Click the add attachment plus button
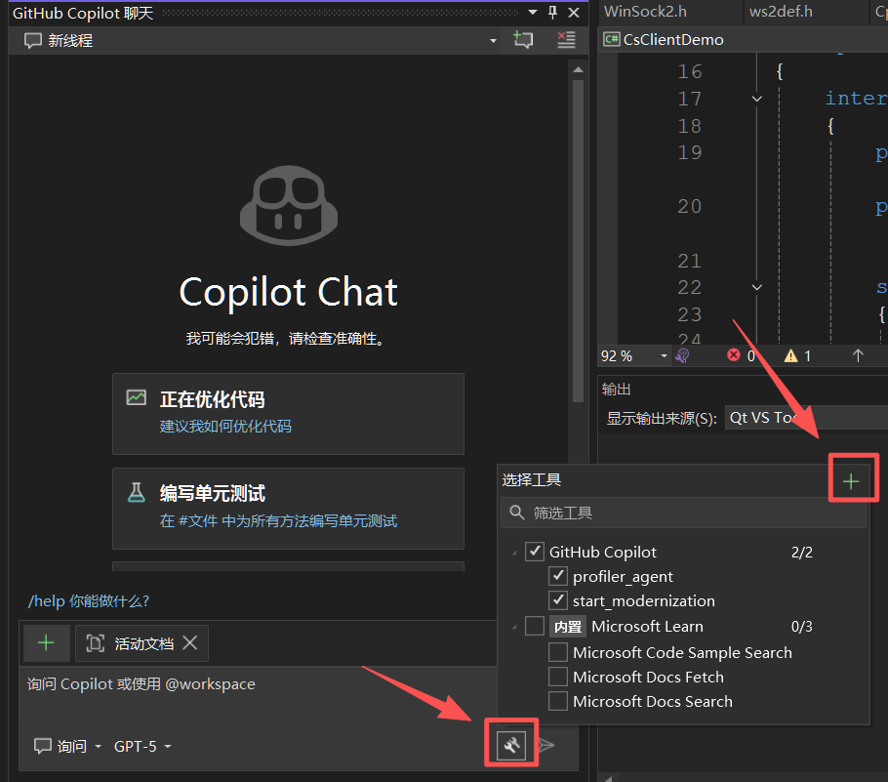The image size is (888, 782). tap(46, 643)
